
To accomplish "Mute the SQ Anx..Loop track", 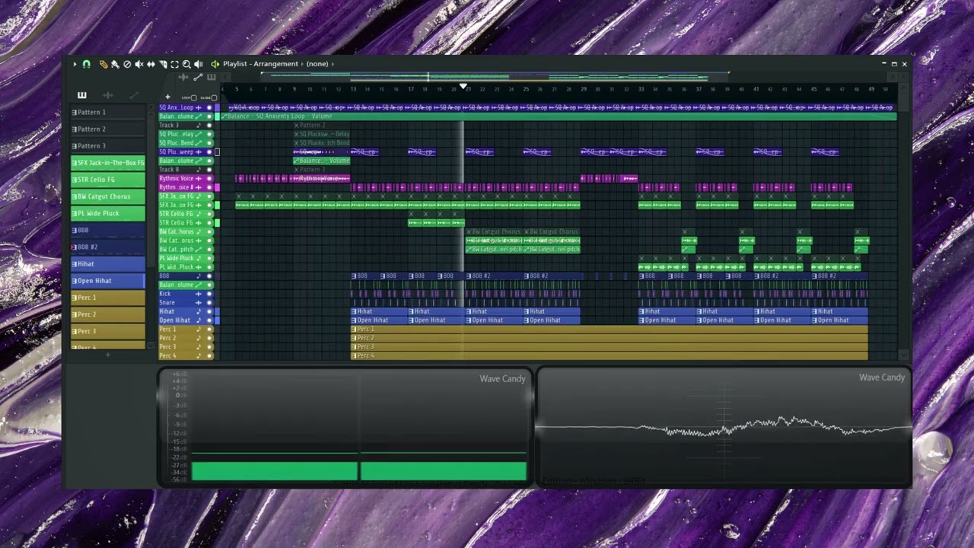I will pyautogui.click(x=209, y=107).
